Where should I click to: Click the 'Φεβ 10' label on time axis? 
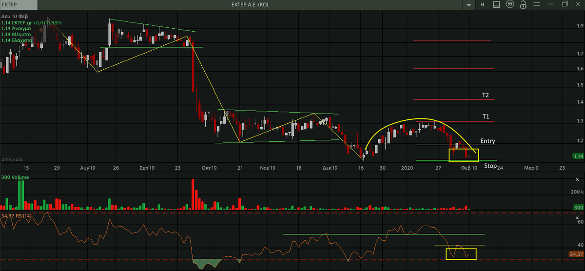[x=469, y=168]
